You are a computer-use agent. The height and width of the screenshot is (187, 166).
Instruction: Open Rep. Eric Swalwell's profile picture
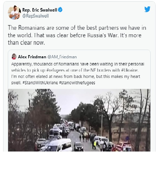pos(14,13)
